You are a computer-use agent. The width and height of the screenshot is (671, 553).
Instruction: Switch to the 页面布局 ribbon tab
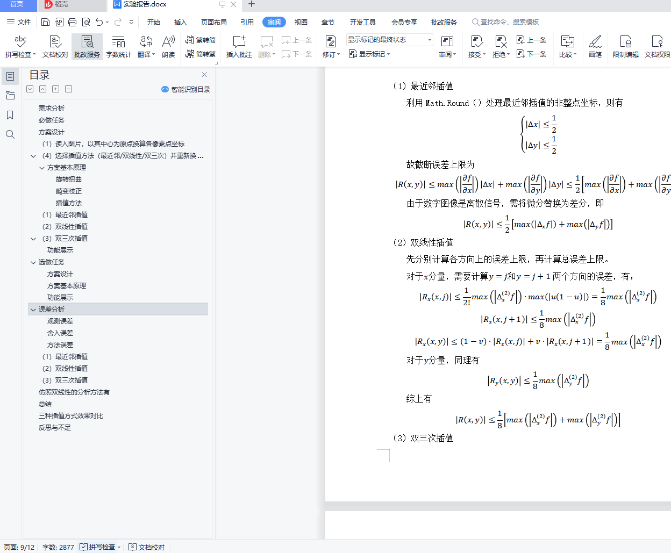[x=214, y=22]
